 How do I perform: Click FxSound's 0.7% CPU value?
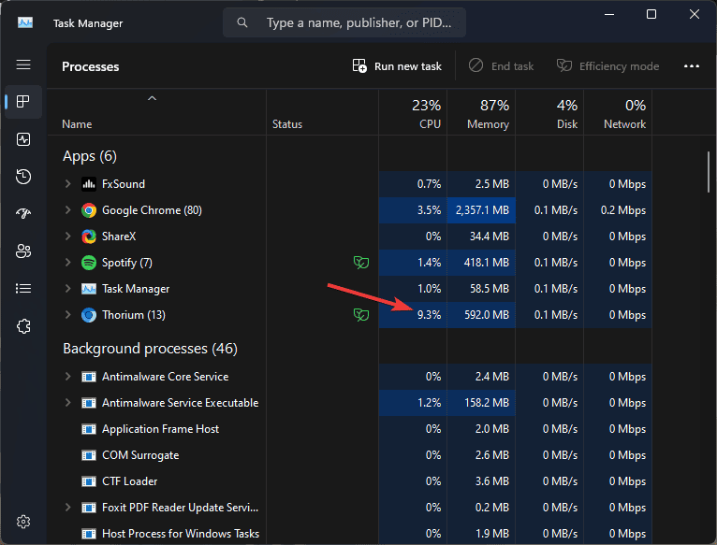point(429,184)
